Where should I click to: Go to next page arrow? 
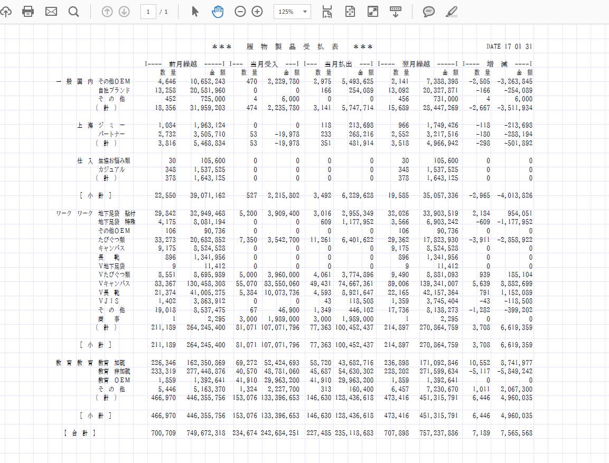click(x=124, y=12)
